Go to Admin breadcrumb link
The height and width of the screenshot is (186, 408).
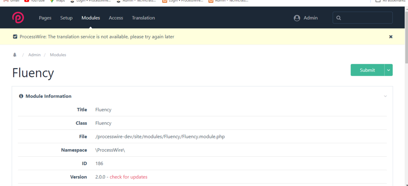tap(34, 55)
